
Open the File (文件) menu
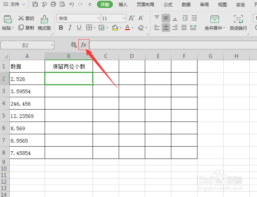click(15, 4)
